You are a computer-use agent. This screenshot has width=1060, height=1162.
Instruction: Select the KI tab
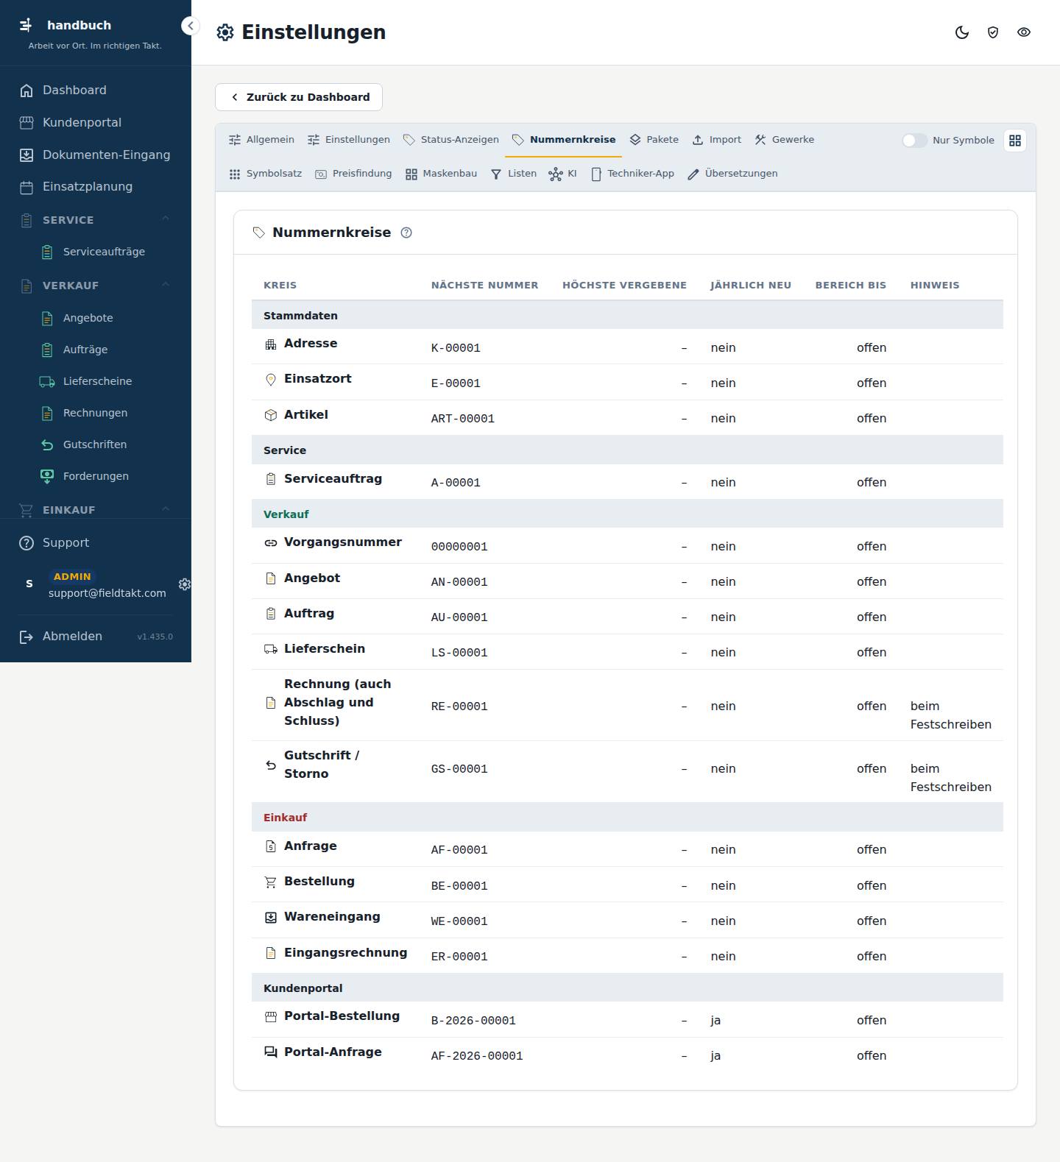(562, 174)
